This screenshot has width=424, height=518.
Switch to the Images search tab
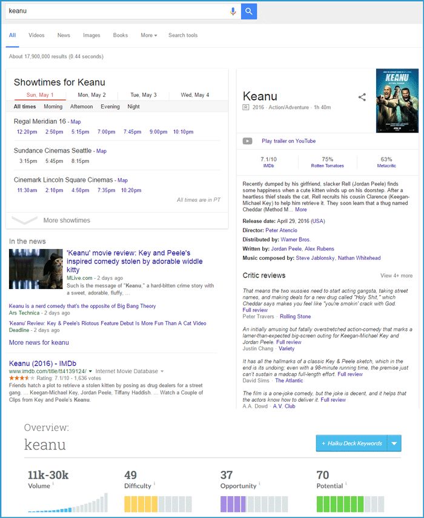(x=91, y=35)
